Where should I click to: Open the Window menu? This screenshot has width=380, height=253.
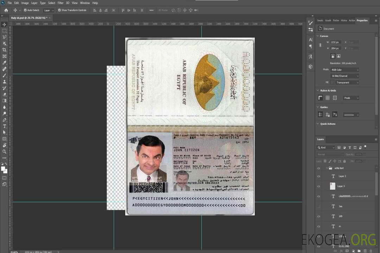[x=85, y=3]
